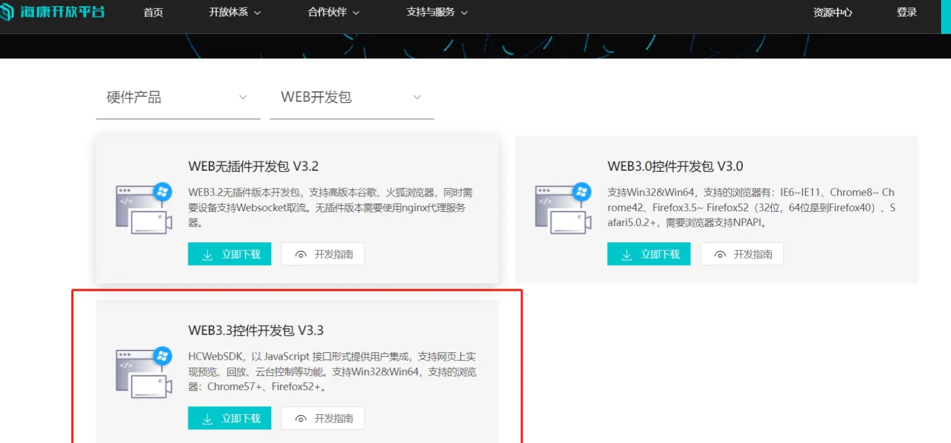Viewport: 951px width, 443px height.
Task: Click eye icon in V3.3 开发指南 button
Action: point(301,419)
